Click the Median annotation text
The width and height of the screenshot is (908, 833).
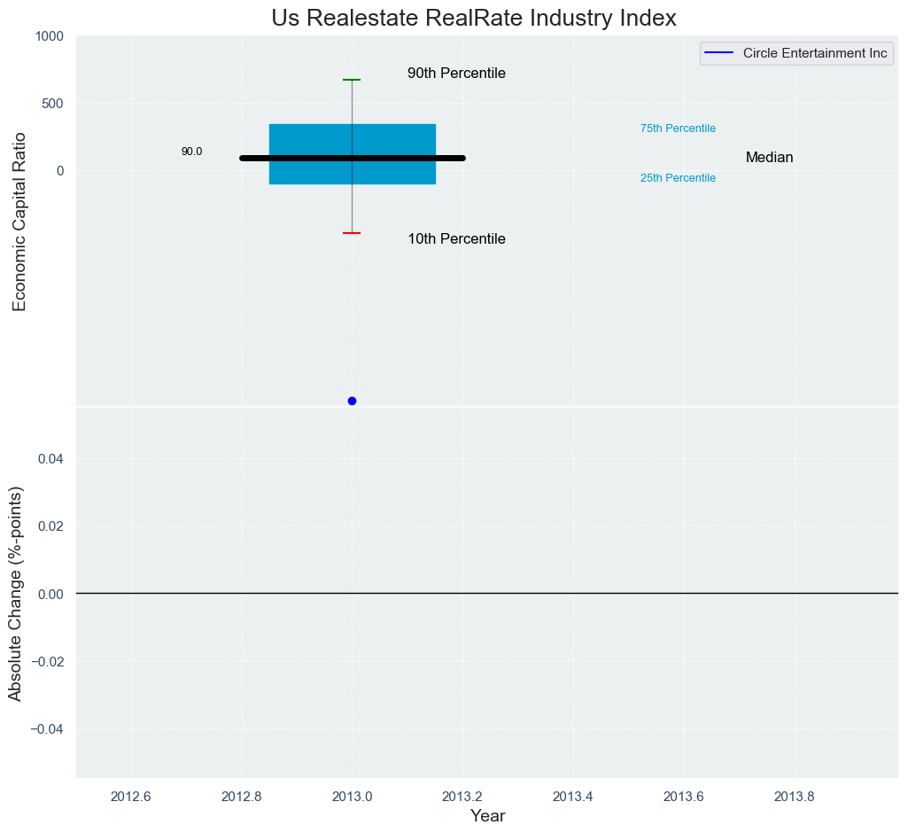pos(769,158)
